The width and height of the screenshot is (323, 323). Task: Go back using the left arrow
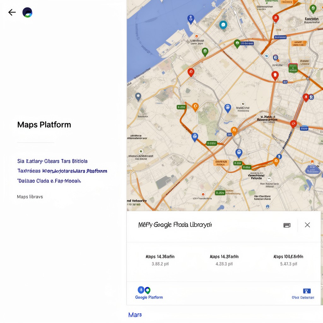[12, 12]
